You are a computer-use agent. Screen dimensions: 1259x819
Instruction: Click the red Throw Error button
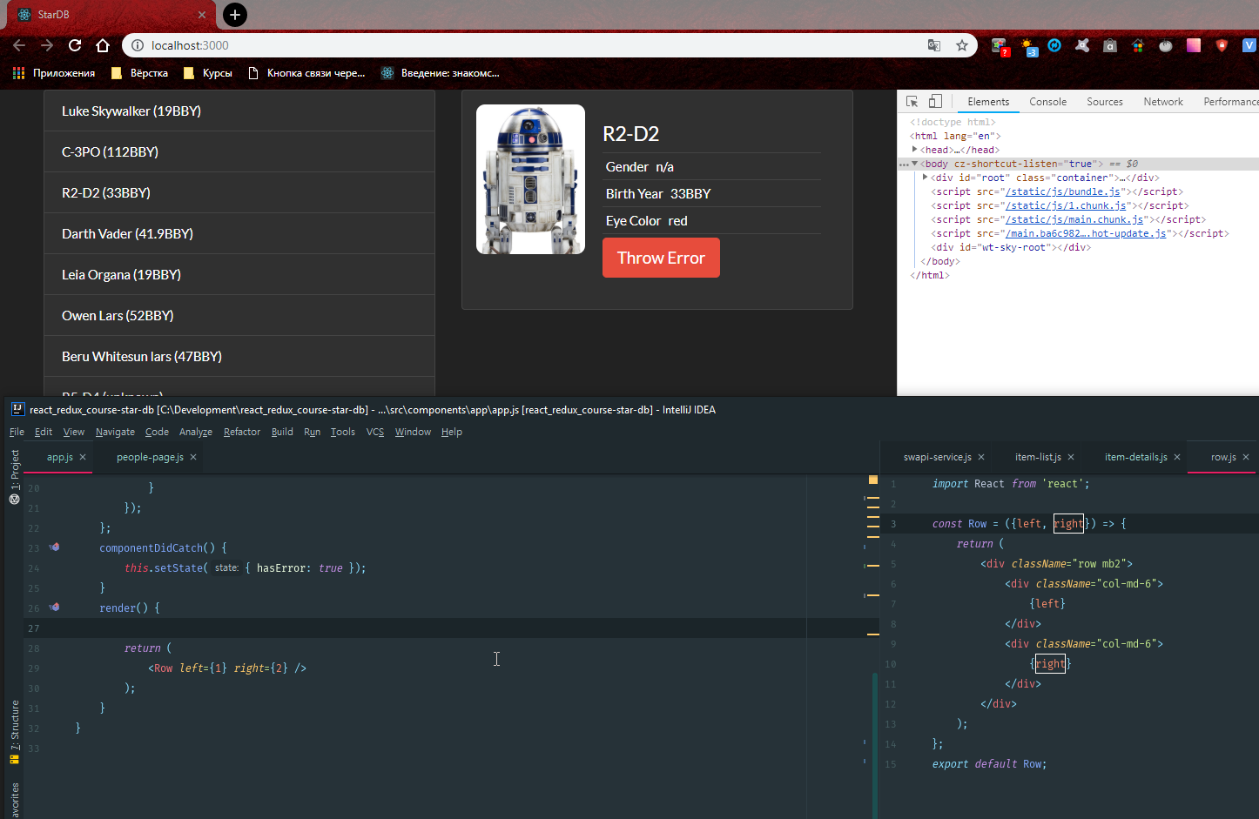[x=661, y=258]
